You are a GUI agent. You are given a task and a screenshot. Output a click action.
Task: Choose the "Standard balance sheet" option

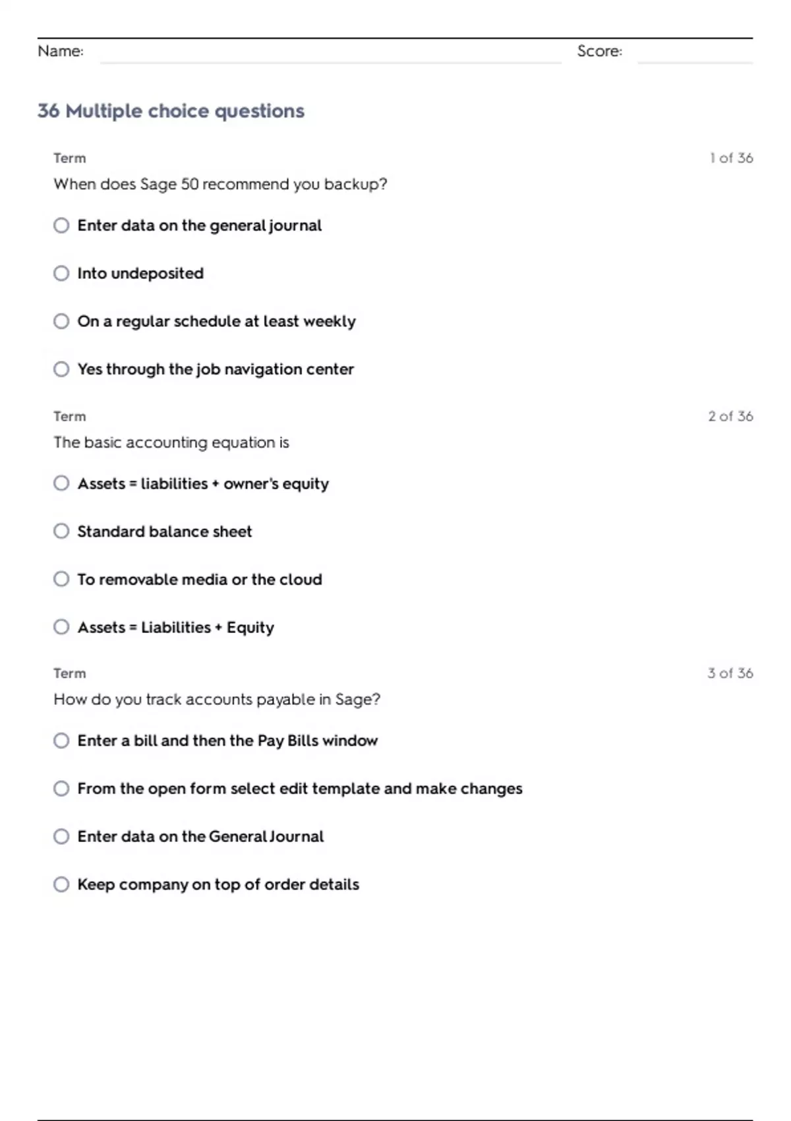point(61,531)
